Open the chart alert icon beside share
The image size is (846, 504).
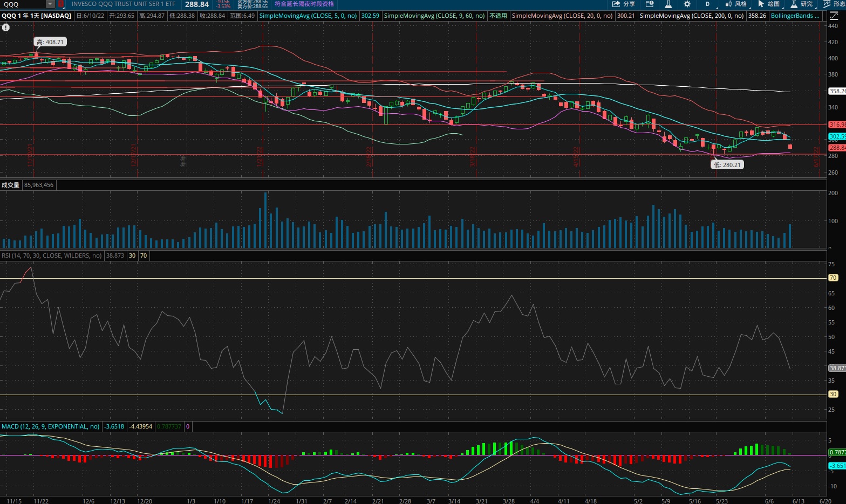(650, 4)
